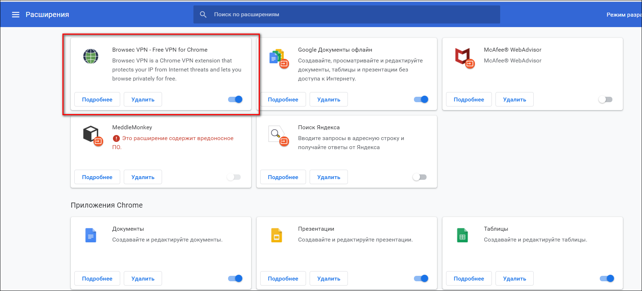Click the developer mode label

coord(624,14)
